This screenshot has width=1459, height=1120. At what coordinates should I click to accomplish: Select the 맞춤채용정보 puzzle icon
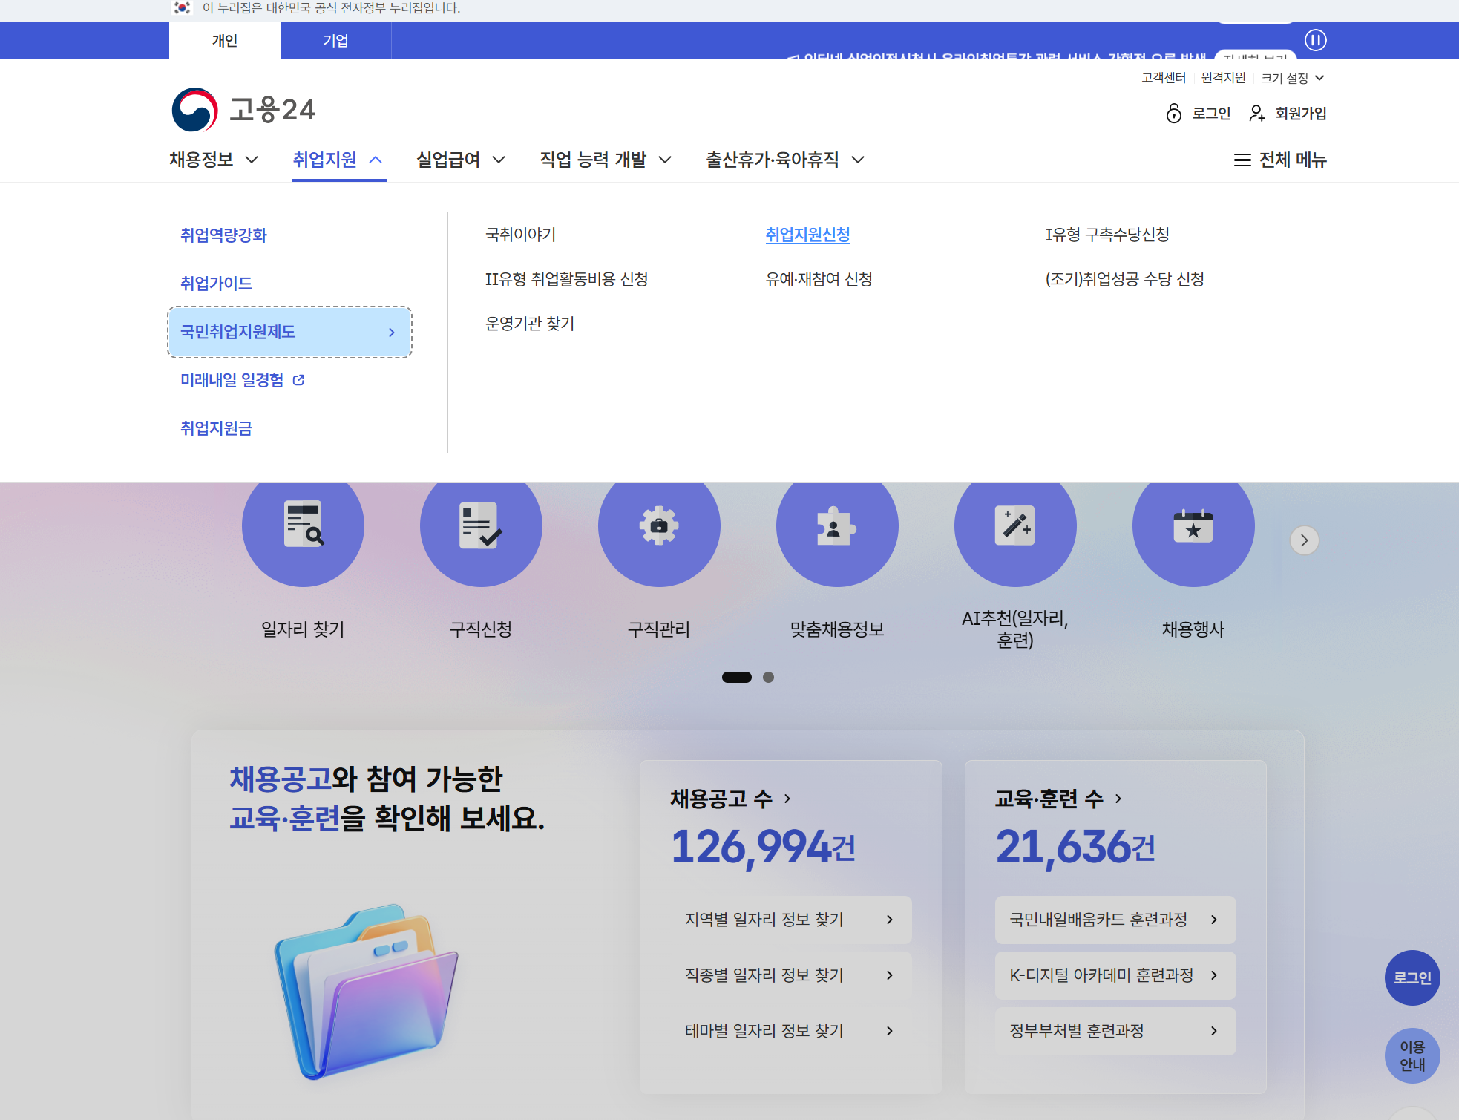pos(837,525)
